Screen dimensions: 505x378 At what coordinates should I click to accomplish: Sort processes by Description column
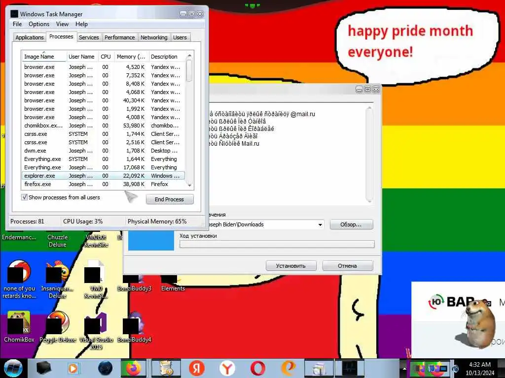point(167,57)
